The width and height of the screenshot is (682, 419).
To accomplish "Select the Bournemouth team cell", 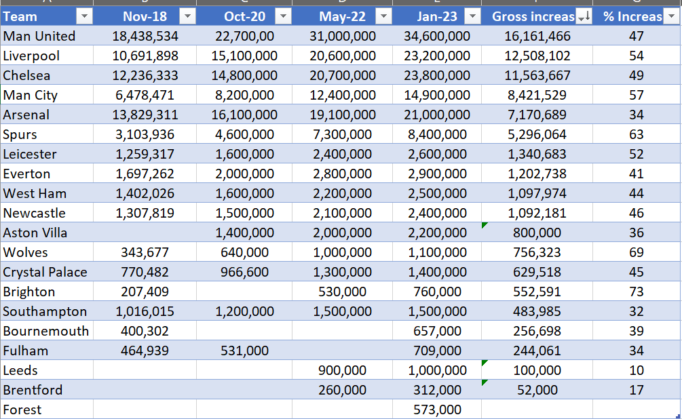I will 47,331.
